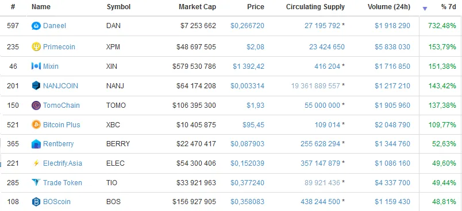Open BOScoin circulating supply 438 244 500
The height and width of the screenshot is (211, 462).
[x=320, y=202]
